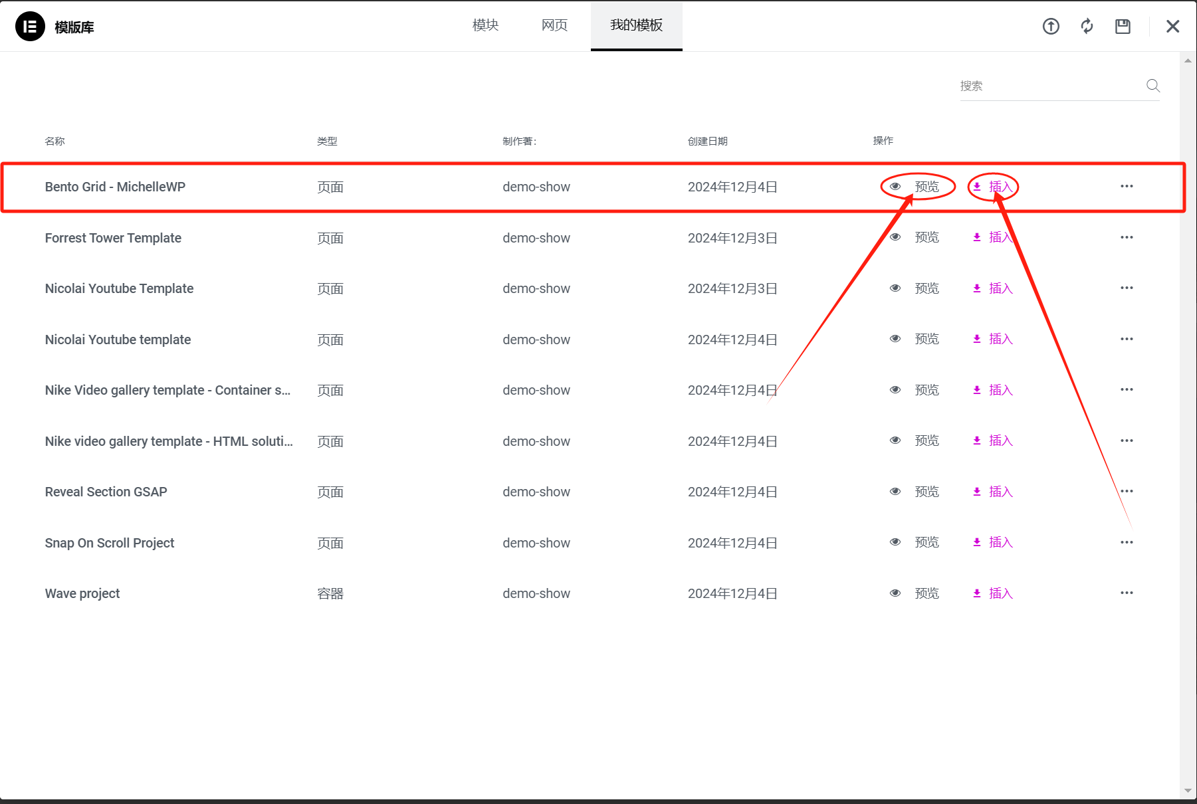Click the help info icon in header

[1051, 26]
